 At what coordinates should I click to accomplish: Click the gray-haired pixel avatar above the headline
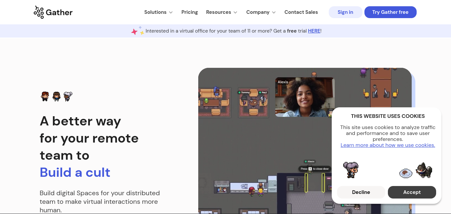pyautogui.click(x=68, y=96)
